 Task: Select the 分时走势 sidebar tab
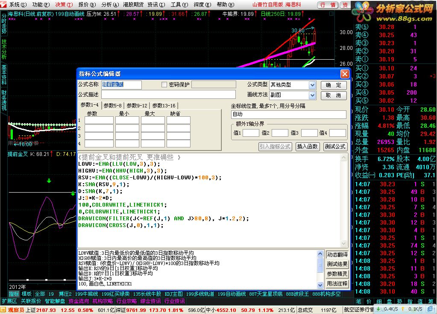(x=4, y=24)
